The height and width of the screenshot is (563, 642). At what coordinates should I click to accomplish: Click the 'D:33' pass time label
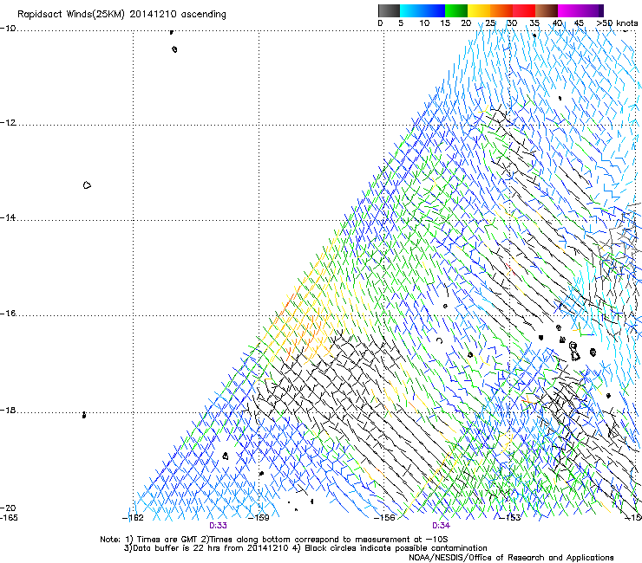click(x=218, y=526)
